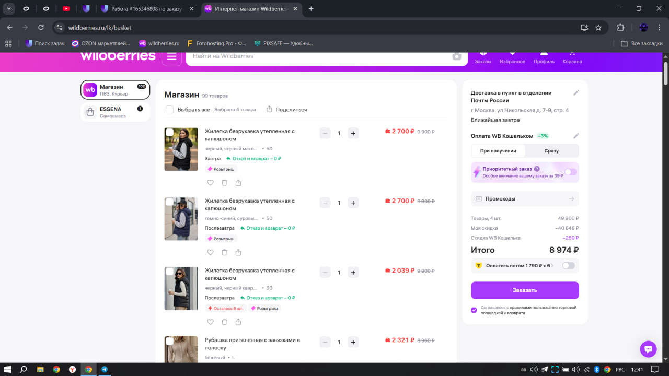The height and width of the screenshot is (376, 669).
Task: Click the Windows Start button
Action: (x=8, y=369)
